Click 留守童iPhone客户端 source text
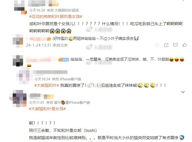The width and height of the screenshot is (192, 142). pos(72,103)
